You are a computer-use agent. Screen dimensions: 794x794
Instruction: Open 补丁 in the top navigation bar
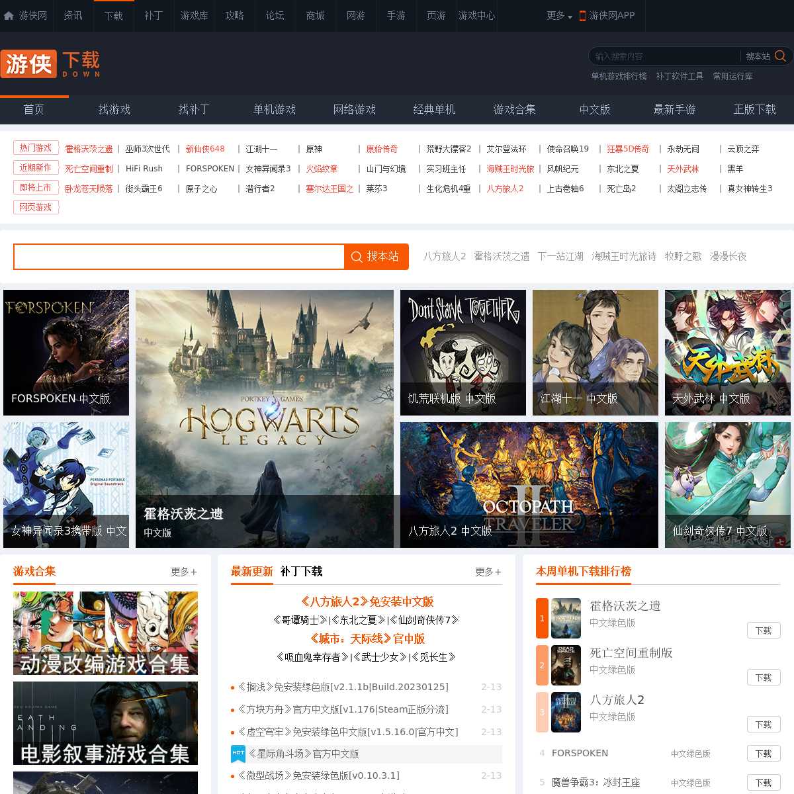coord(154,16)
